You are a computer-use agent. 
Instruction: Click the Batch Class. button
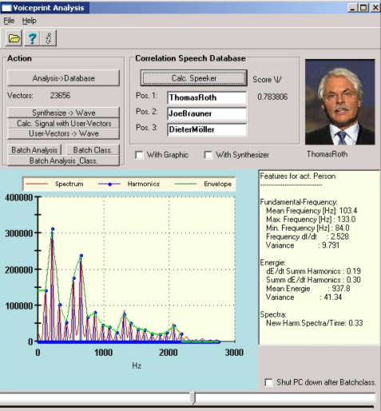click(x=92, y=150)
